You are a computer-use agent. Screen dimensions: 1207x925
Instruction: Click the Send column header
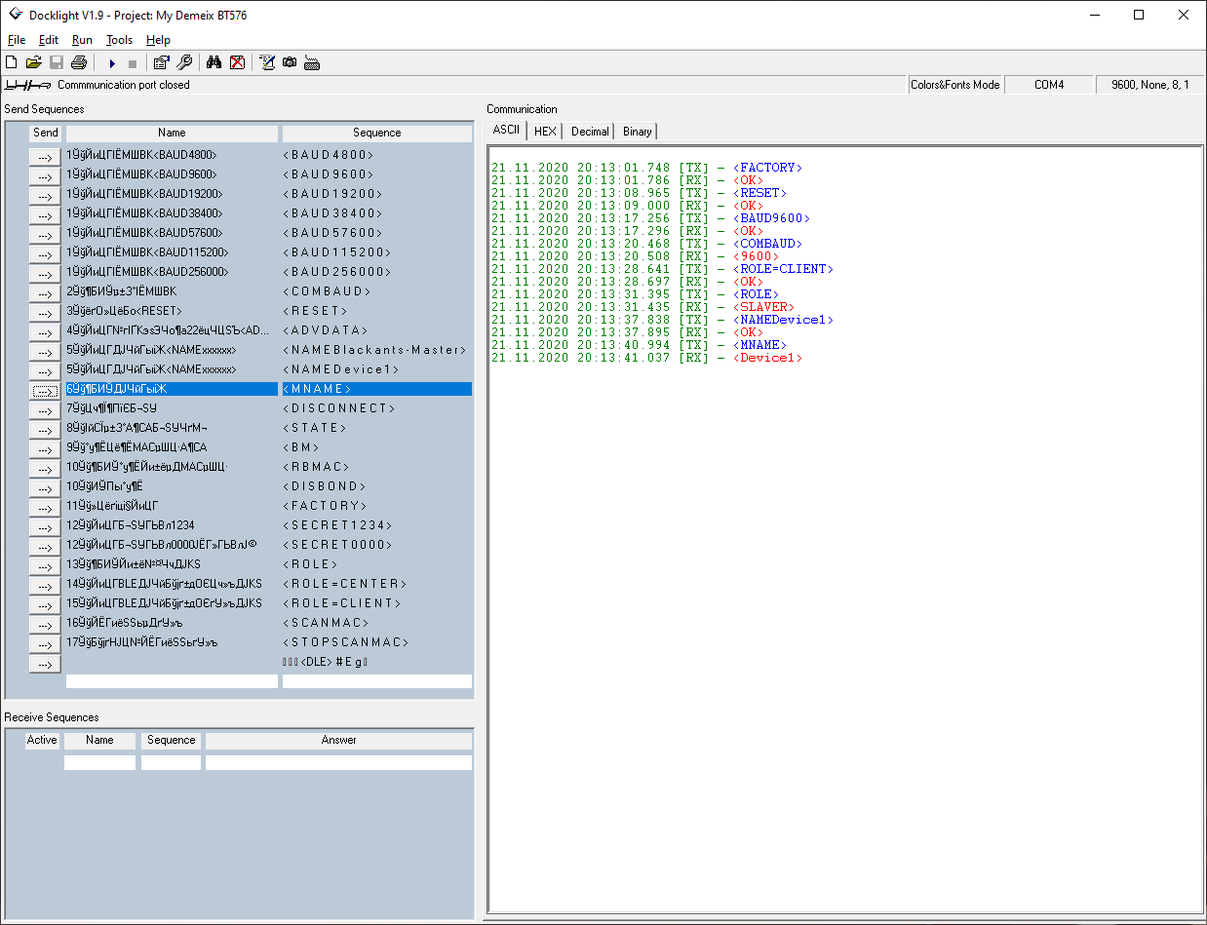(x=45, y=133)
